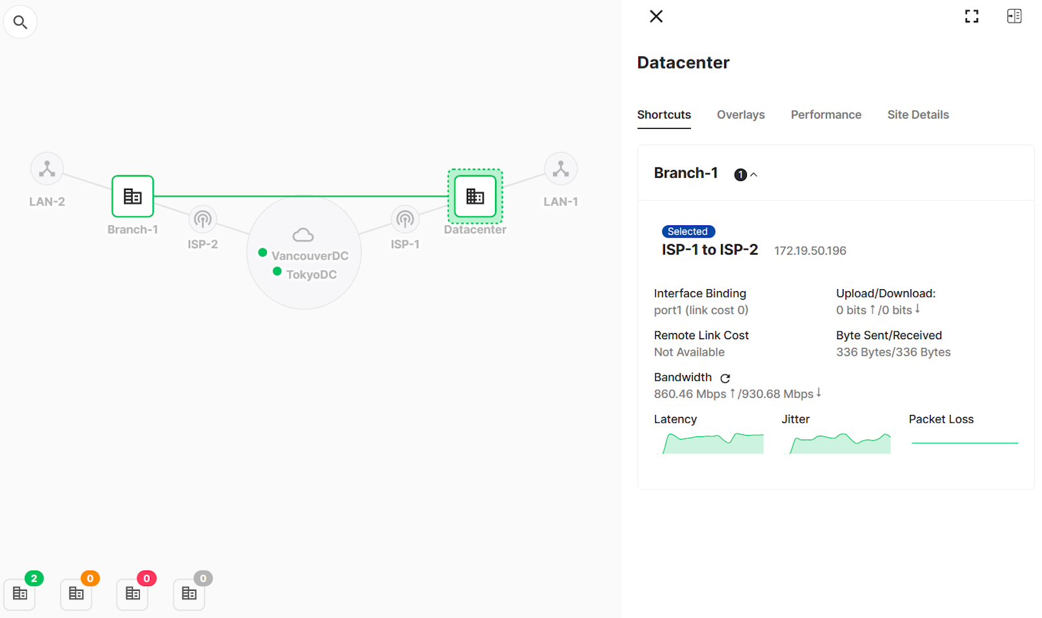Image resolution: width=1042 pixels, height=618 pixels.
Task: Select the ISP-1 to ISP-2 shortcut
Action: point(709,249)
